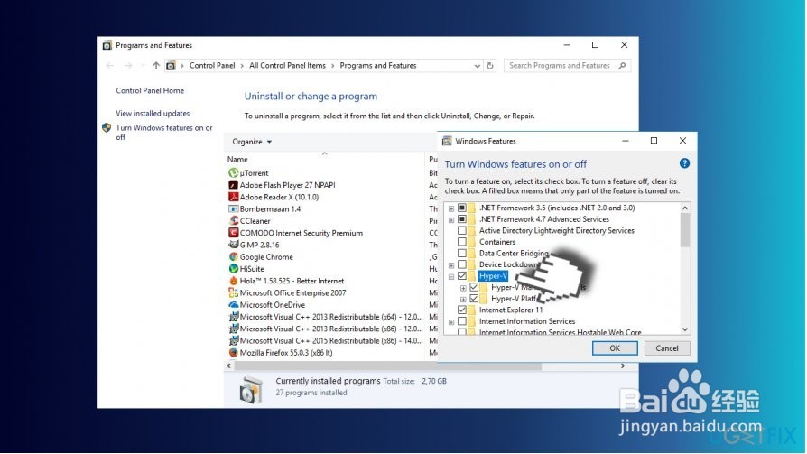Select Internet Explorer 11 feature label
807x454 pixels.
511,310
